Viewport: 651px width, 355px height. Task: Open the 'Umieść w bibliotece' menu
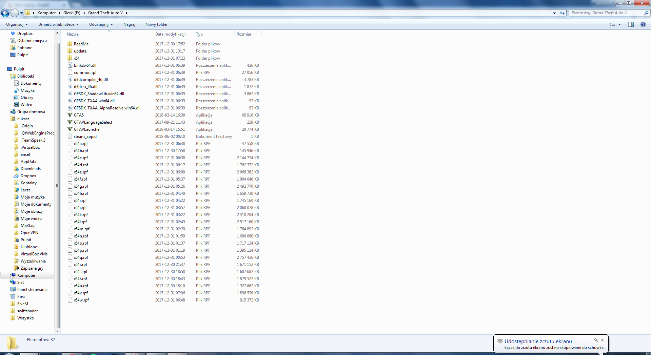tap(58, 24)
